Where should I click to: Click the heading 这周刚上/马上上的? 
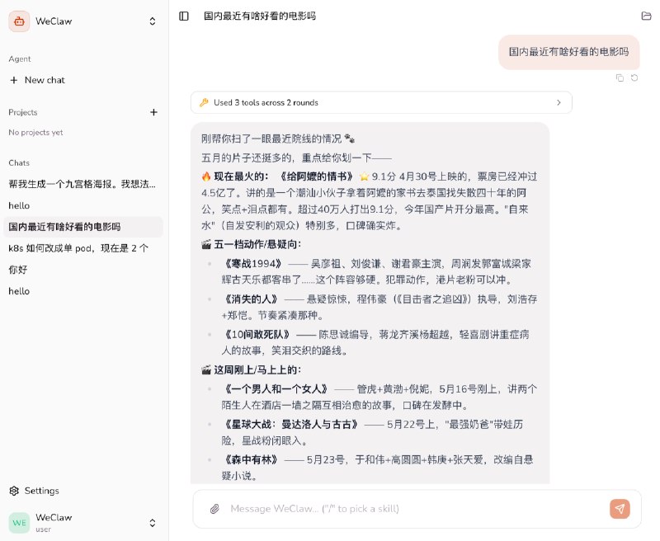(257, 369)
